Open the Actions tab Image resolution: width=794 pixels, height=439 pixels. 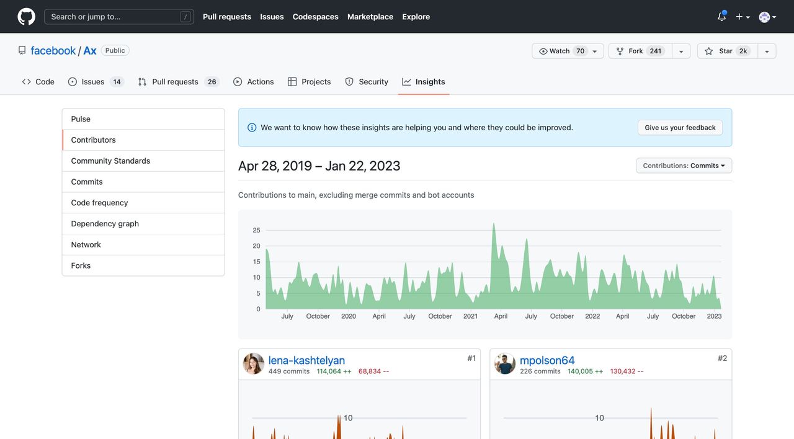[x=254, y=82]
